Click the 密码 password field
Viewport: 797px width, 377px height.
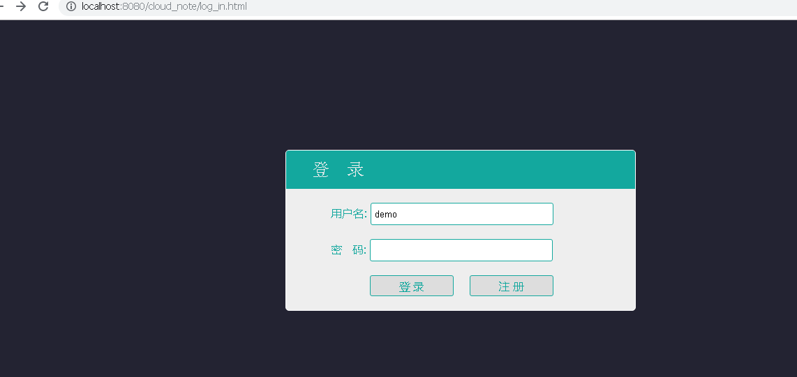(x=461, y=250)
